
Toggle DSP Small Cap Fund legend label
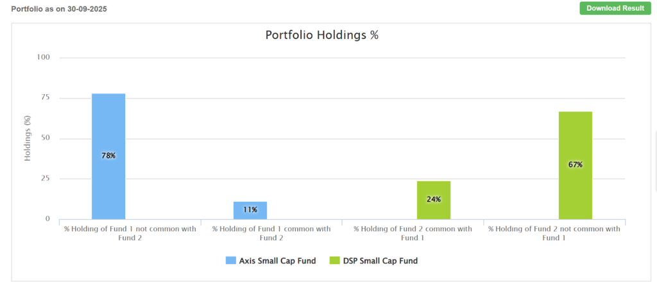381,261
